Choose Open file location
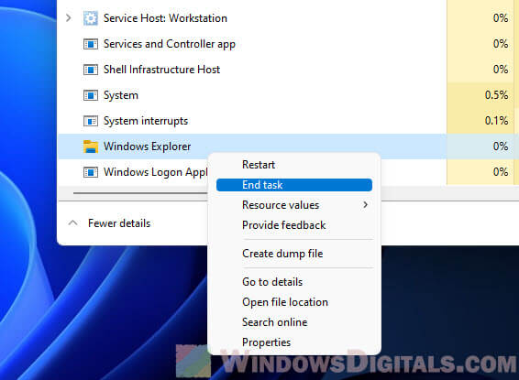Viewport: 519px width, 380px height. [x=294, y=302]
